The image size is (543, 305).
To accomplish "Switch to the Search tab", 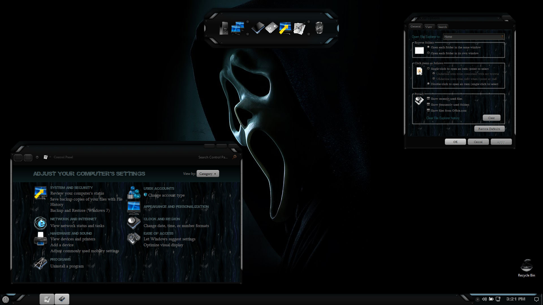I will click(x=442, y=27).
